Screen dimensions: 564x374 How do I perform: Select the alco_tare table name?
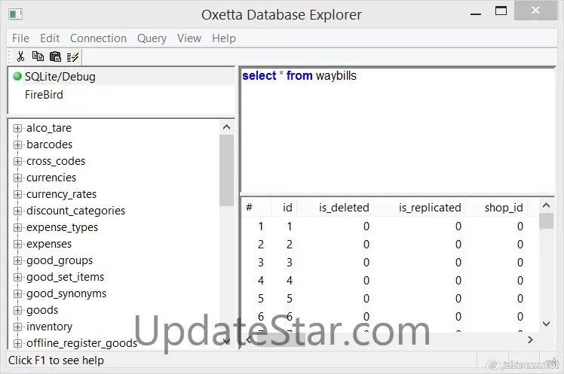49,128
